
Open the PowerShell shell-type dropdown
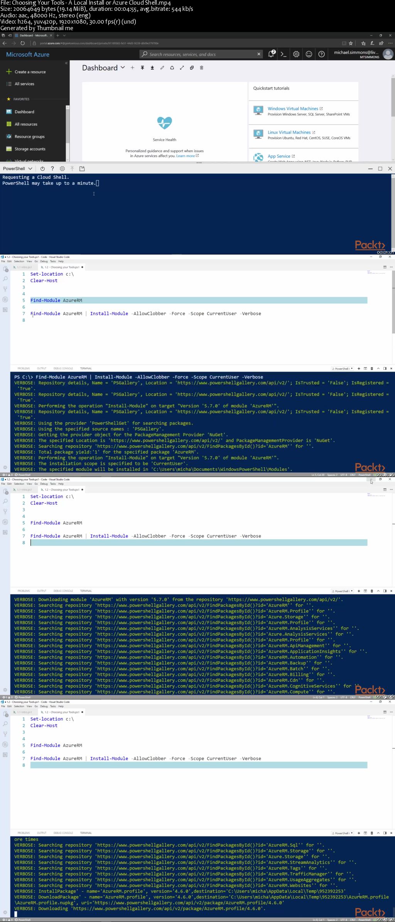(18, 169)
